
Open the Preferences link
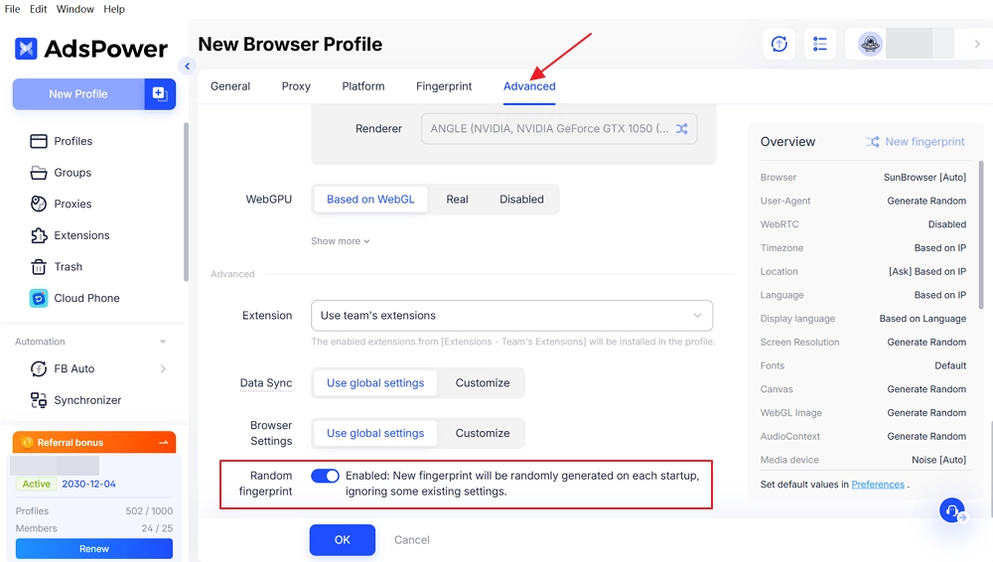tap(878, 485)
